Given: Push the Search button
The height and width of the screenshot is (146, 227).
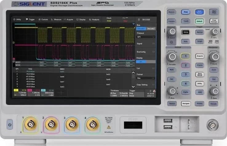Looking at the screenshot, I should coord(172,104).
